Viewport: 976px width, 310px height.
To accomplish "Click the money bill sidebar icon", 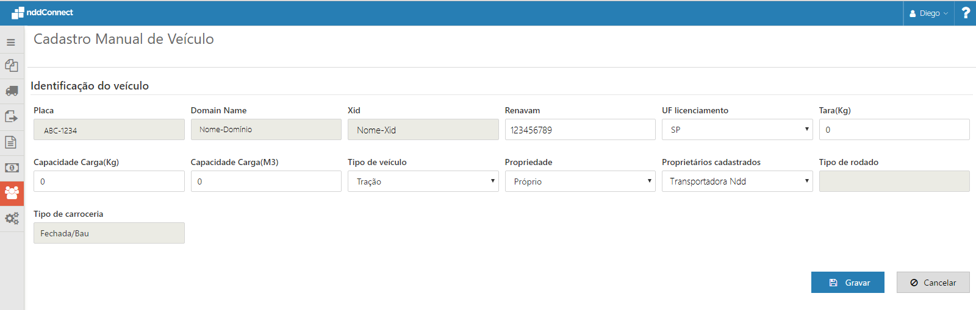I will 12,167.
